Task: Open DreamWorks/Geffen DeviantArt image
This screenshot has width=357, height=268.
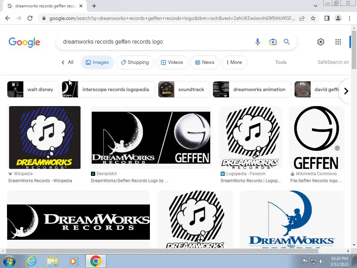Action: [x=151, y=137]
